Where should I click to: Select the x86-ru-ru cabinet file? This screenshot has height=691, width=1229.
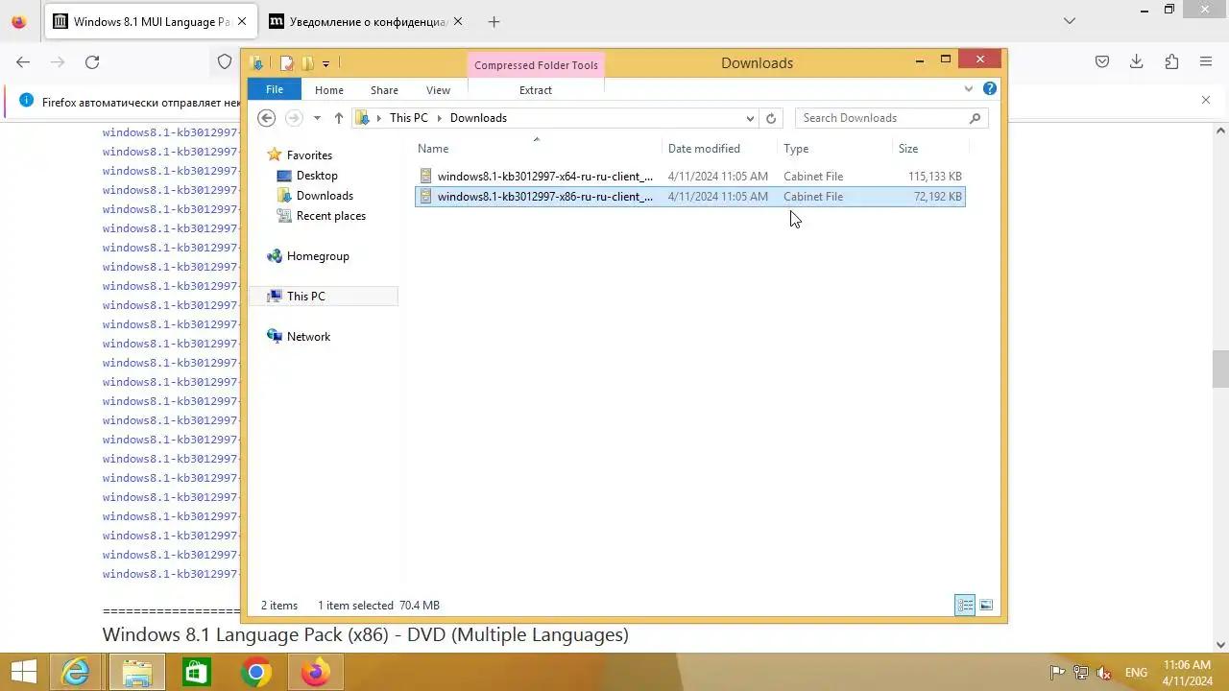pyautogui.click(x=689, y=197)
